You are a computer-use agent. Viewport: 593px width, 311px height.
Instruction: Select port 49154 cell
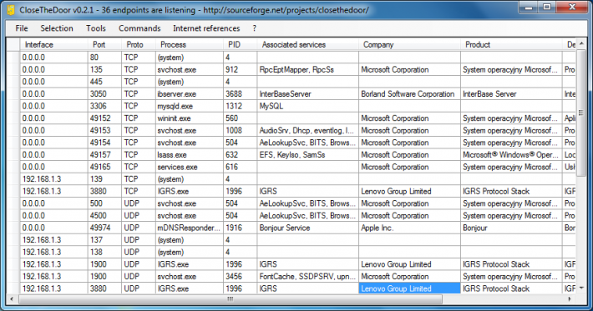tap(104, 143)
